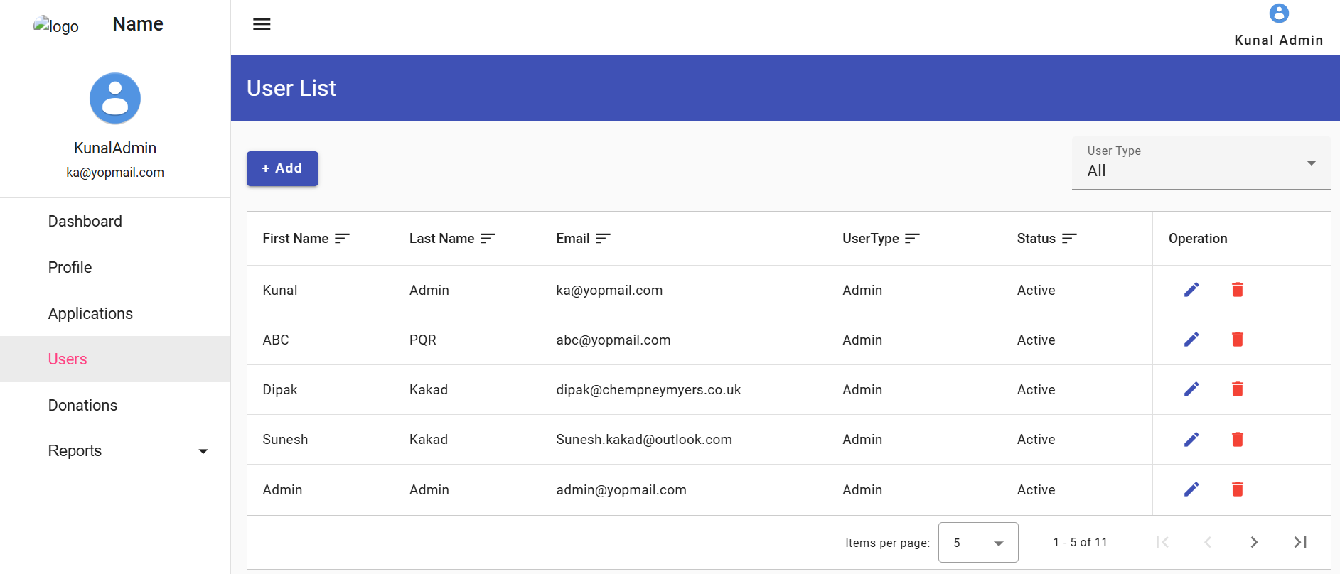
Task: Edit the Dipak Kakad user row
Action: click(x=1191, y=389)
